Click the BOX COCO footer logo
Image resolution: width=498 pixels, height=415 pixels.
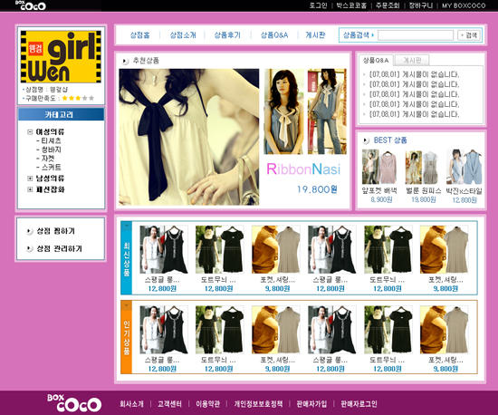pos(74,403)
